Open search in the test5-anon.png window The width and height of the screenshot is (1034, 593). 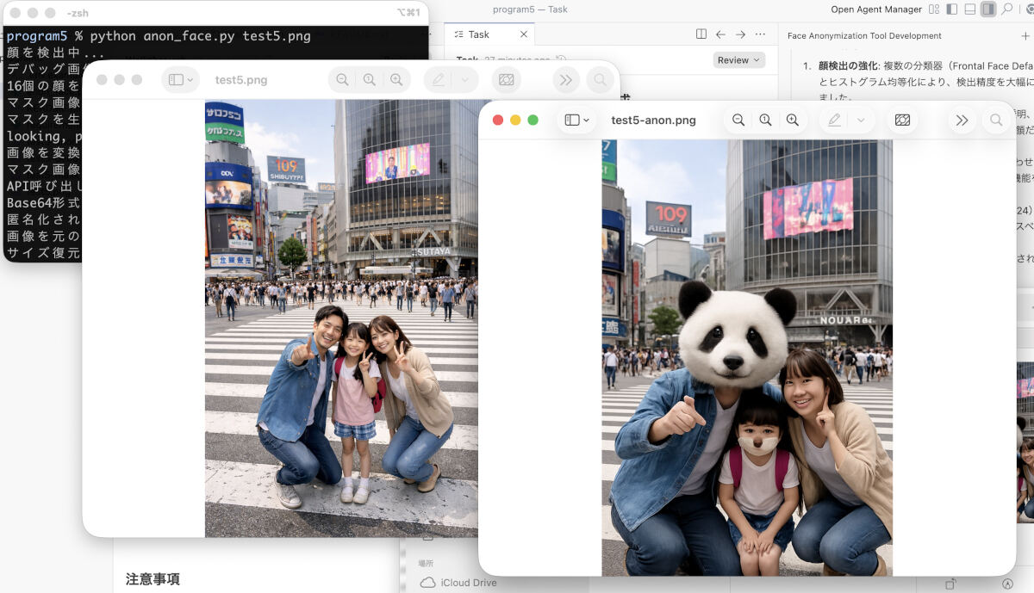click(x=995, y=120)
